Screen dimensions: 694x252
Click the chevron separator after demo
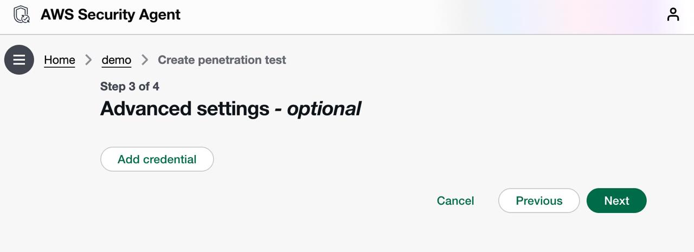(144, 60)
